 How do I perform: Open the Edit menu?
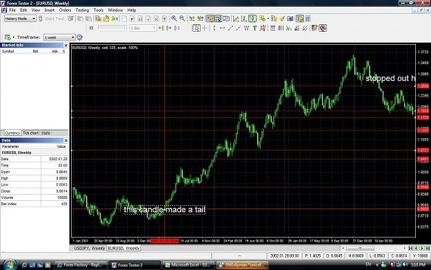(23, 10)
